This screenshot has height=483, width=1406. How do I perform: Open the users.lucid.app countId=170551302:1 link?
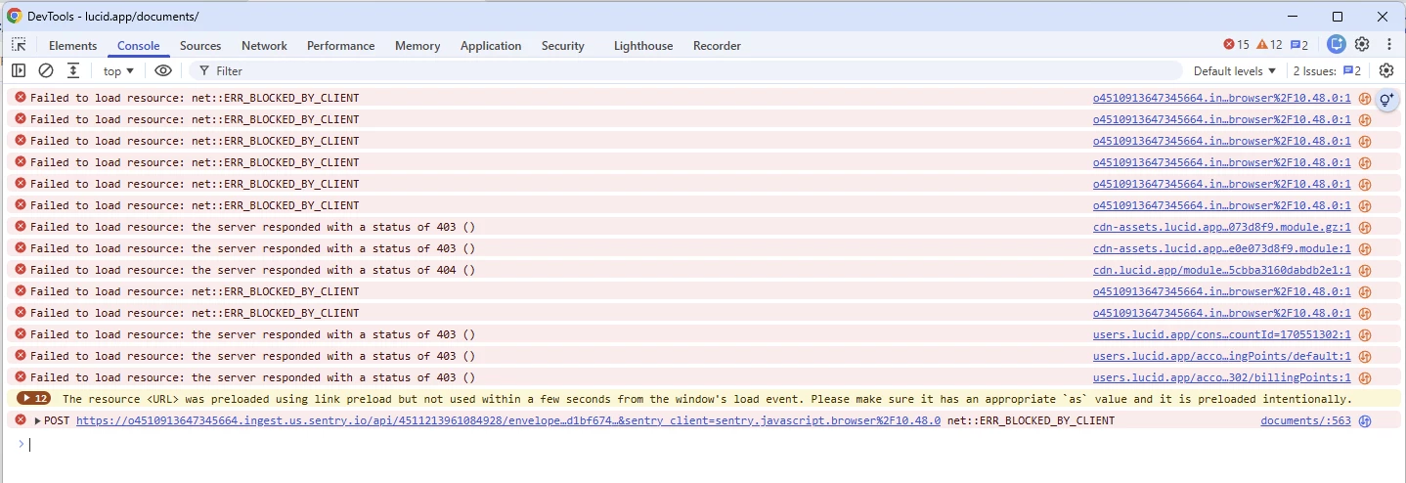(x=1222, y=334)
